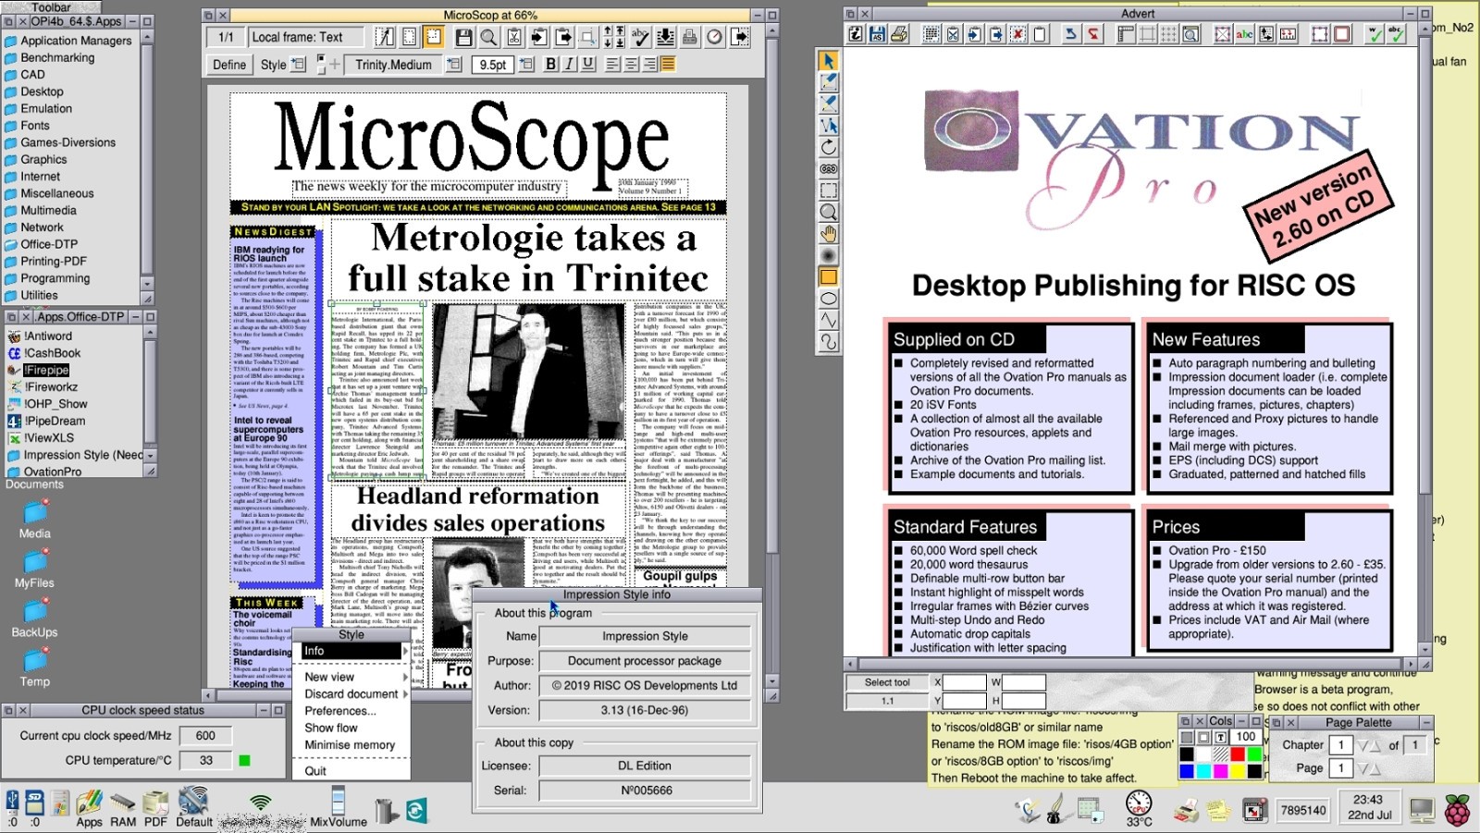Open the font list beside Trinity.Medium

point(454,64)
